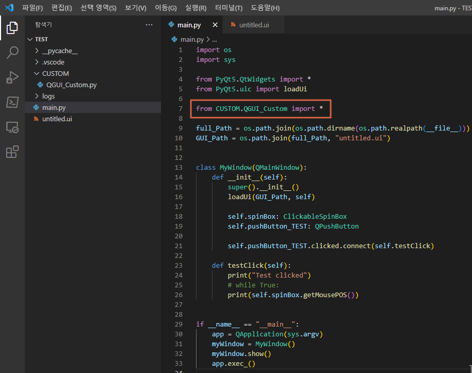The height and width of the screenshot is (373, 472).
Task: Select the logs folder in Explorer
Action: point(48,96)
